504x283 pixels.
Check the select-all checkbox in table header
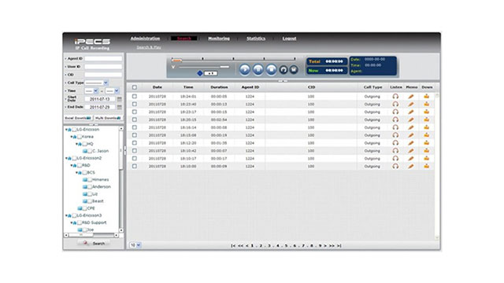(135, 87)
